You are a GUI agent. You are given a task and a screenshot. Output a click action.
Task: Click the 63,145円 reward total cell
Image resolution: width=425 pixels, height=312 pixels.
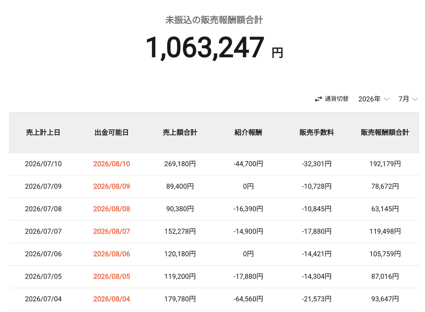pyautogui.click(x=385, y=209)
